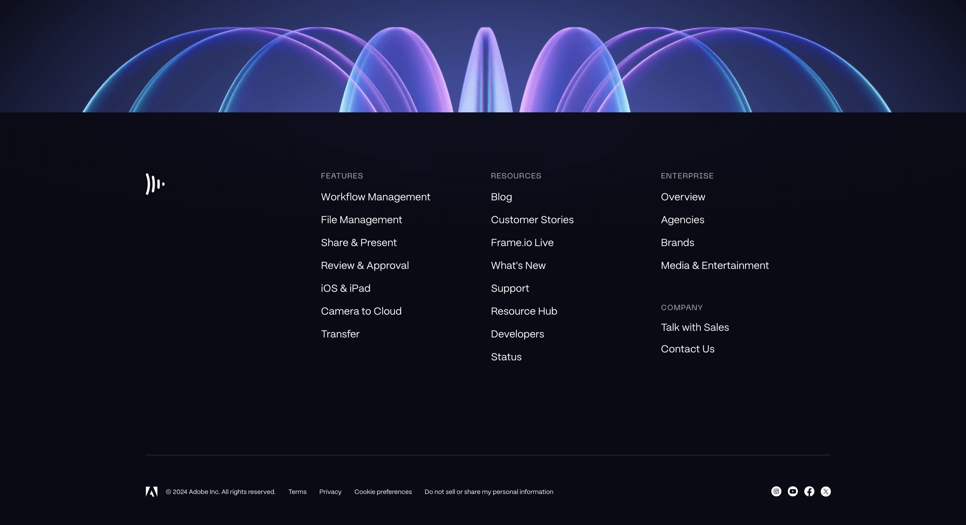
Task: Click the Frame.io logo in footer
Action: [x=155, y=184]
